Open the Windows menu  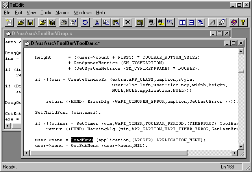(83, 13)
